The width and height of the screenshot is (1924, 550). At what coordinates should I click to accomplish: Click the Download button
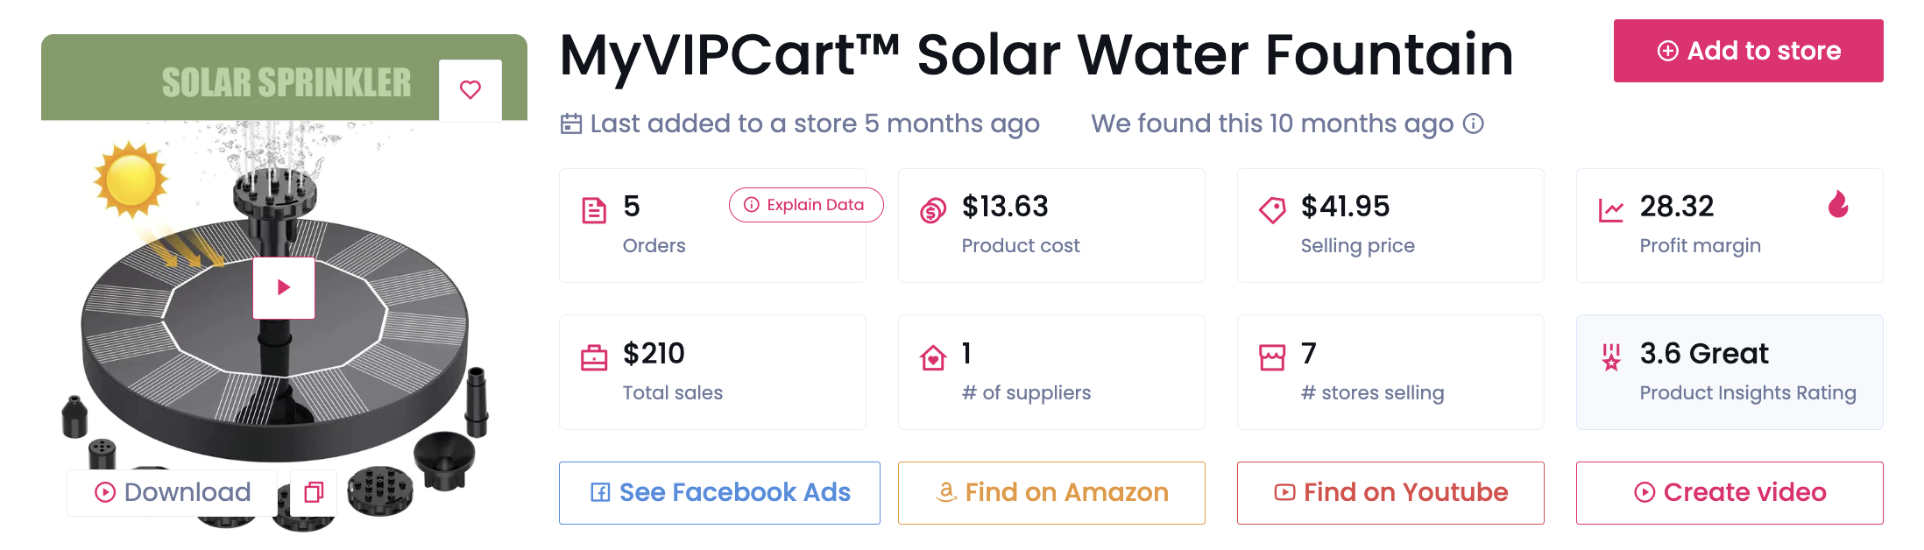click(173, 492)
